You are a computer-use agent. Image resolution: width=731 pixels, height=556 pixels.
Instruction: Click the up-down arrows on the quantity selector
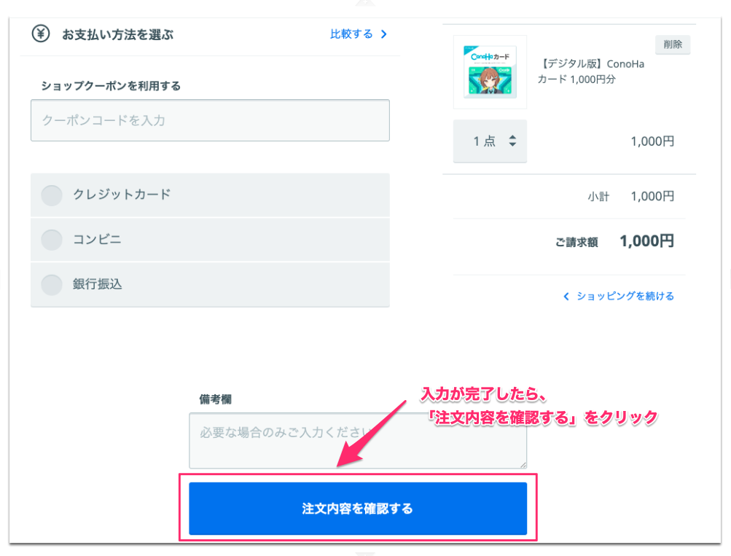pyautogui.click(x=512, y=141)
